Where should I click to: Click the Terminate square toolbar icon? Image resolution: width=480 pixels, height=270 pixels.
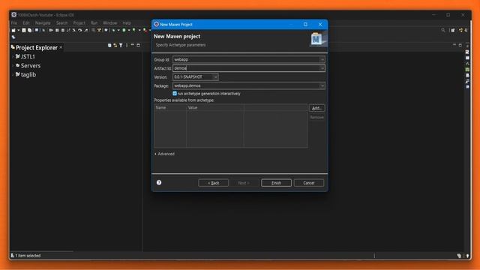click(x=63, y=30)
